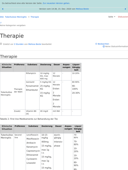Click the Vitamin B6 [9] reference cell
The height and width of the screenshot is (170, 128).
coord(32,112)
